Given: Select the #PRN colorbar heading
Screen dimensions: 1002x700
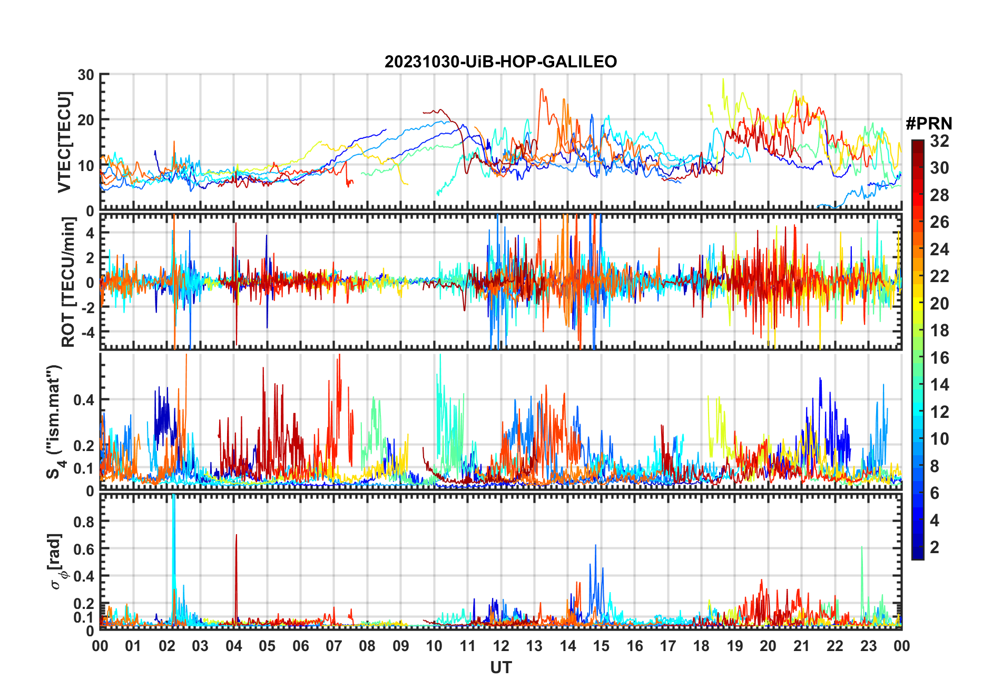Looking at the screenshot, I should pyautogui.click(x=929, y=124).
